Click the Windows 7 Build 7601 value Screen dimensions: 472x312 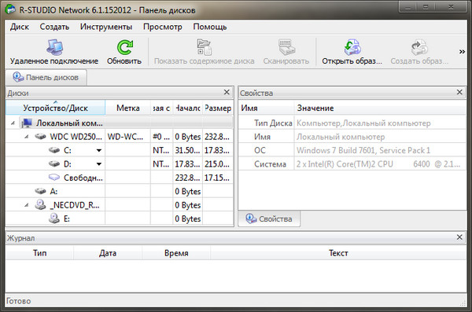(363, 150)
